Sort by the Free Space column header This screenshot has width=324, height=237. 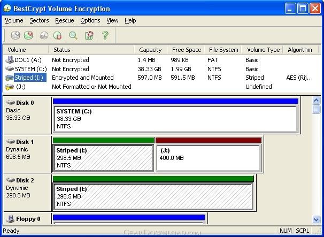click(x=186, y=50)
